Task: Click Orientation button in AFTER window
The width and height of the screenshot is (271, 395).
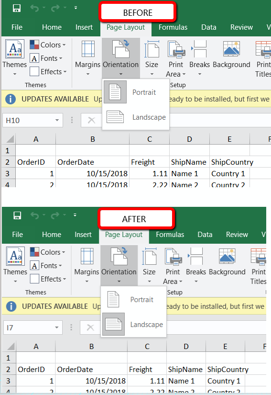Action: click(119, 265)
